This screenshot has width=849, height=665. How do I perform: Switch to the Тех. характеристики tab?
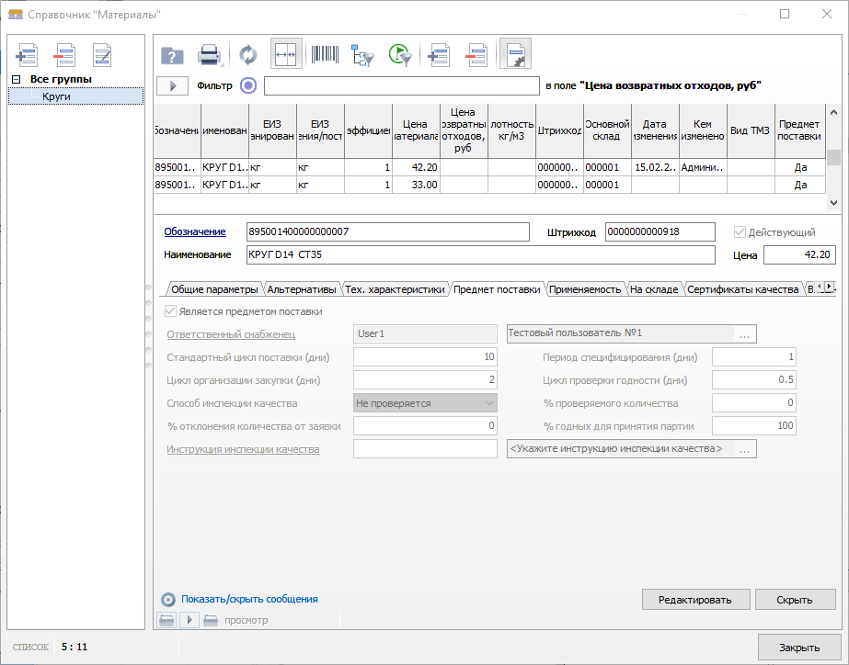[395, 289]
